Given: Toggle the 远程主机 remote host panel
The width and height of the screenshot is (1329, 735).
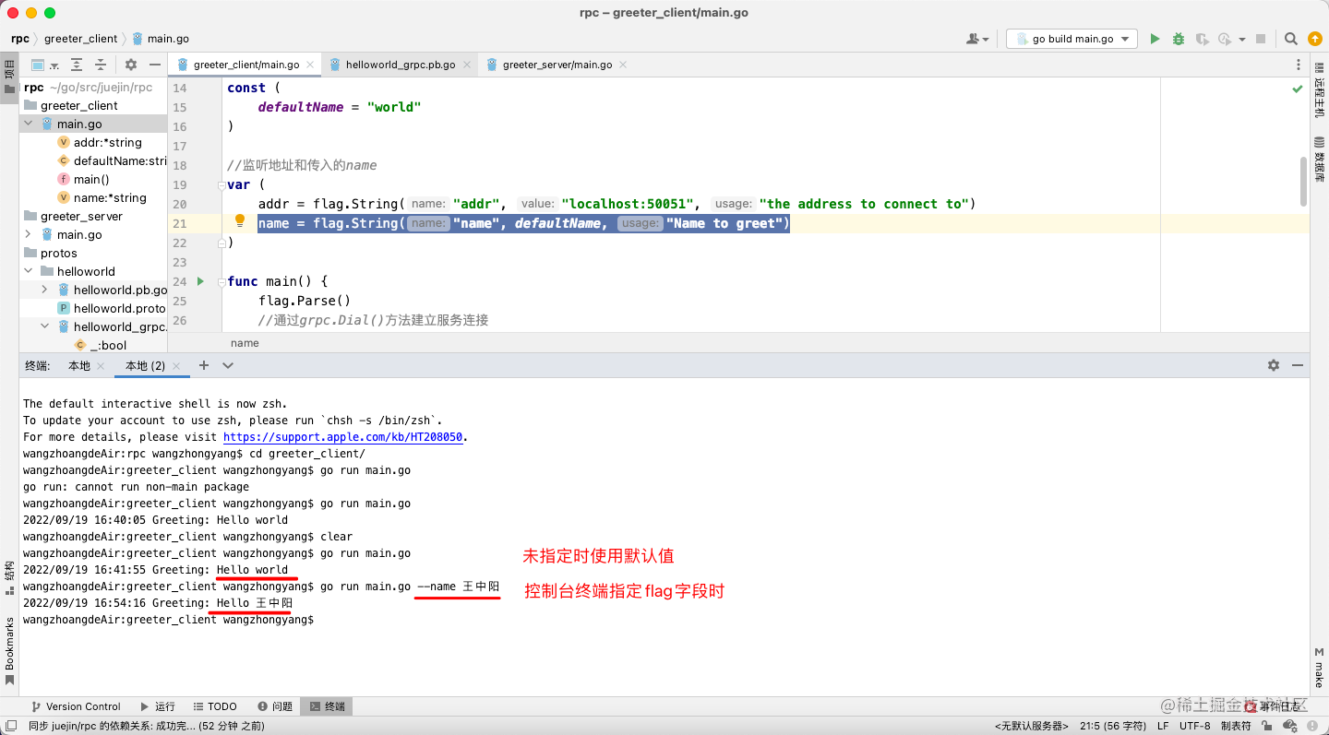Looking at the screenshot, I should pos(1319,91).
